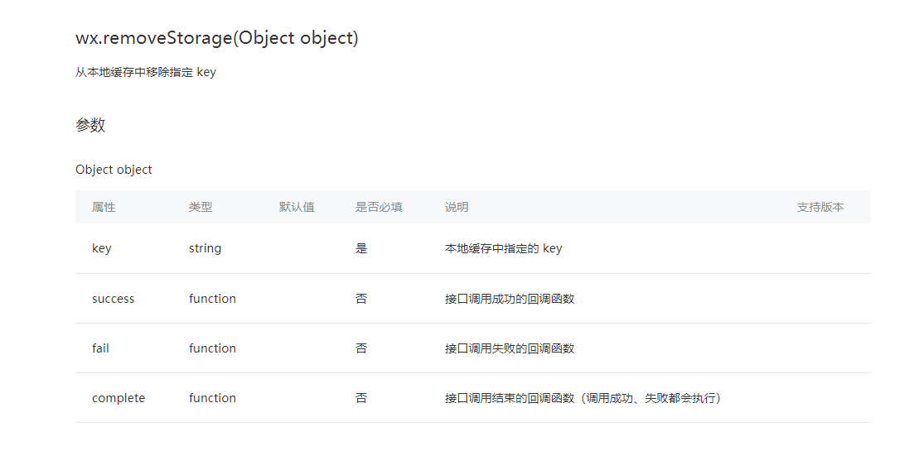The width and height of the screenshot is (919, 451).
Task: Click 接口调用成功的回调函数 description
Action: (510, 299)
